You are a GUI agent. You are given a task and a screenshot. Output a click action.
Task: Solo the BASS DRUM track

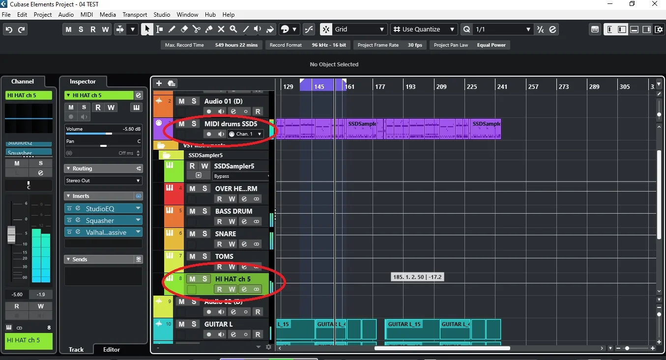pos(204,211)
